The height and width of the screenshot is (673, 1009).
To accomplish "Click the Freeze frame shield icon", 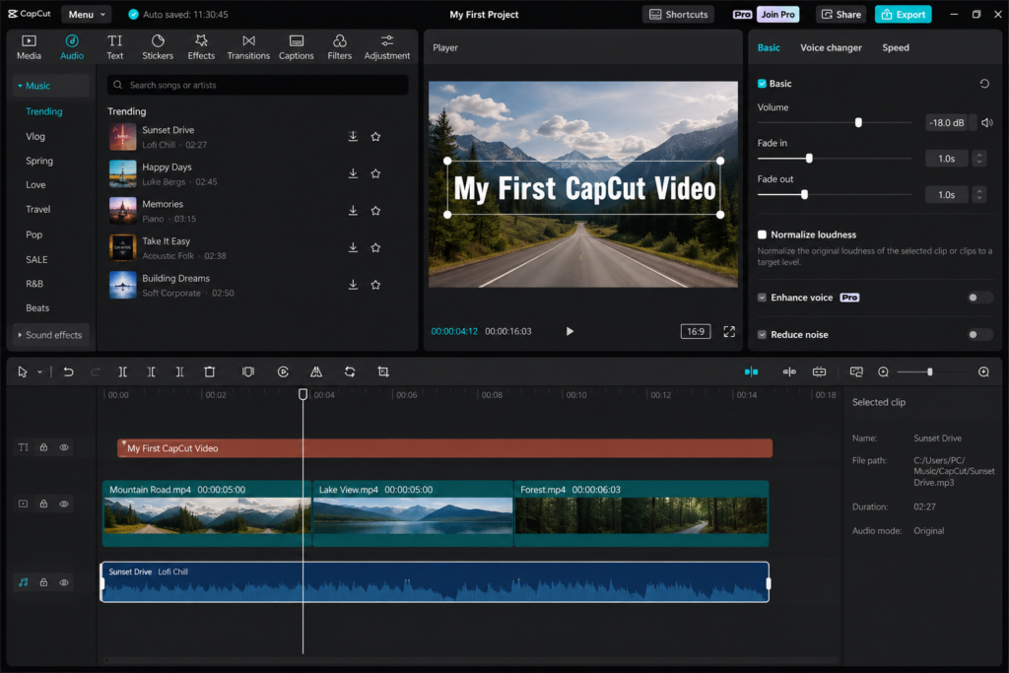I will coord(247,371).
